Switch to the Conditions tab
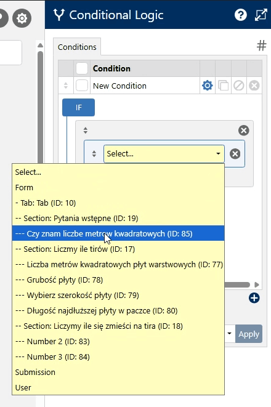This screenshot has width=271, height=407. [x=77, y=47]
